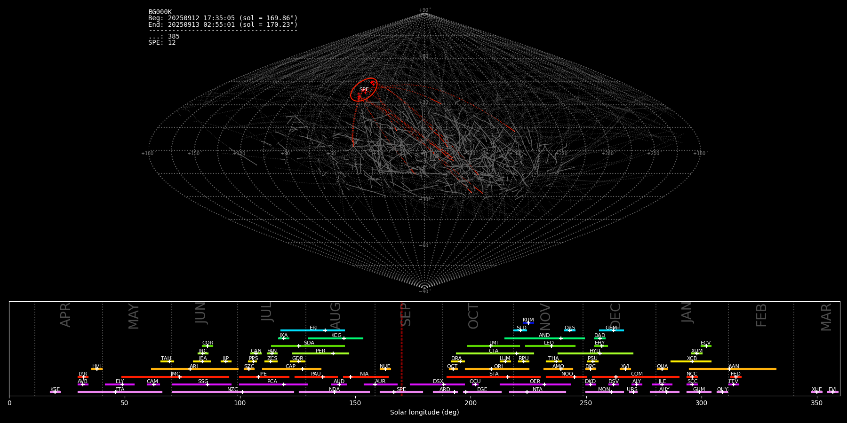Click the JMC shower label

pyautogui.click(x=176, y=374)
